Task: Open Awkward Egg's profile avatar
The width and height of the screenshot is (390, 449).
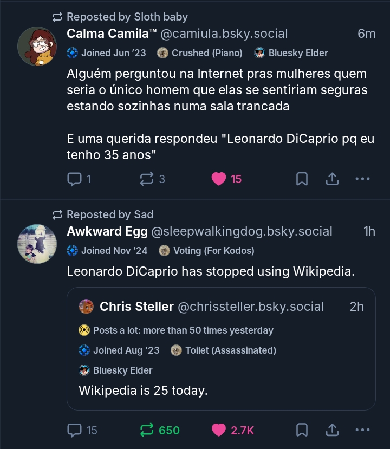Action: 37,243
